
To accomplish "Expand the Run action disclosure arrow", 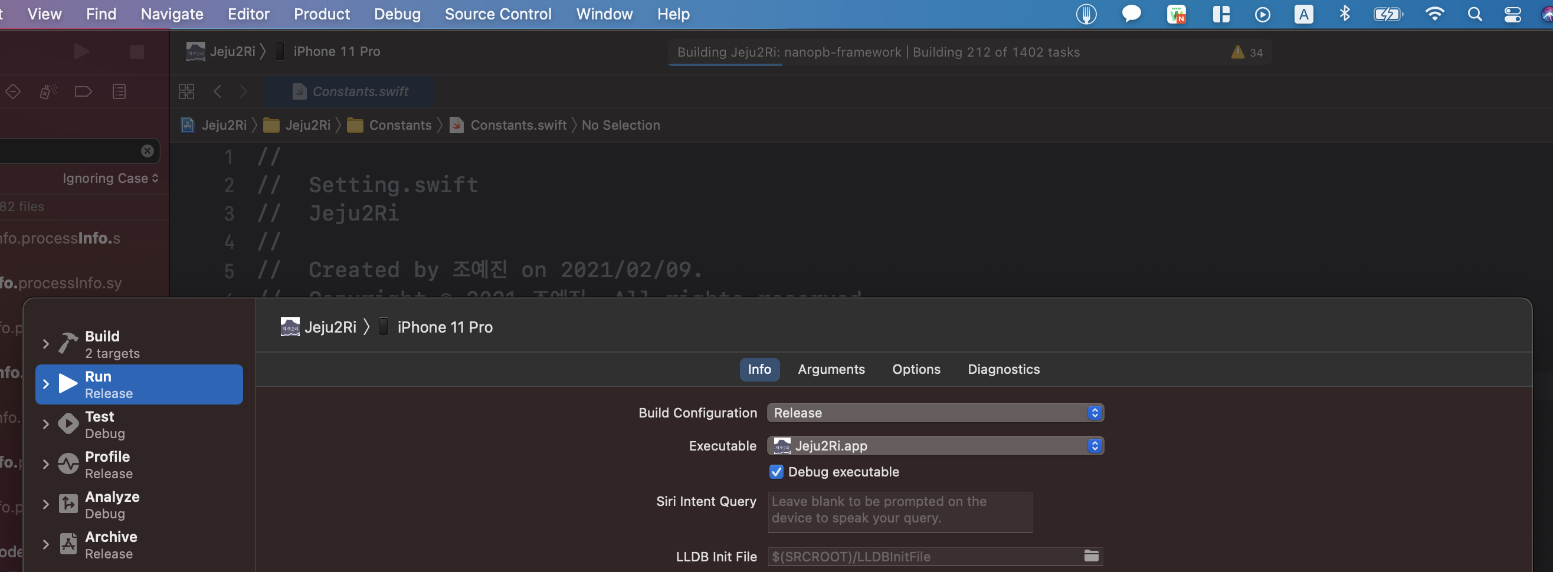I will 46,384.
